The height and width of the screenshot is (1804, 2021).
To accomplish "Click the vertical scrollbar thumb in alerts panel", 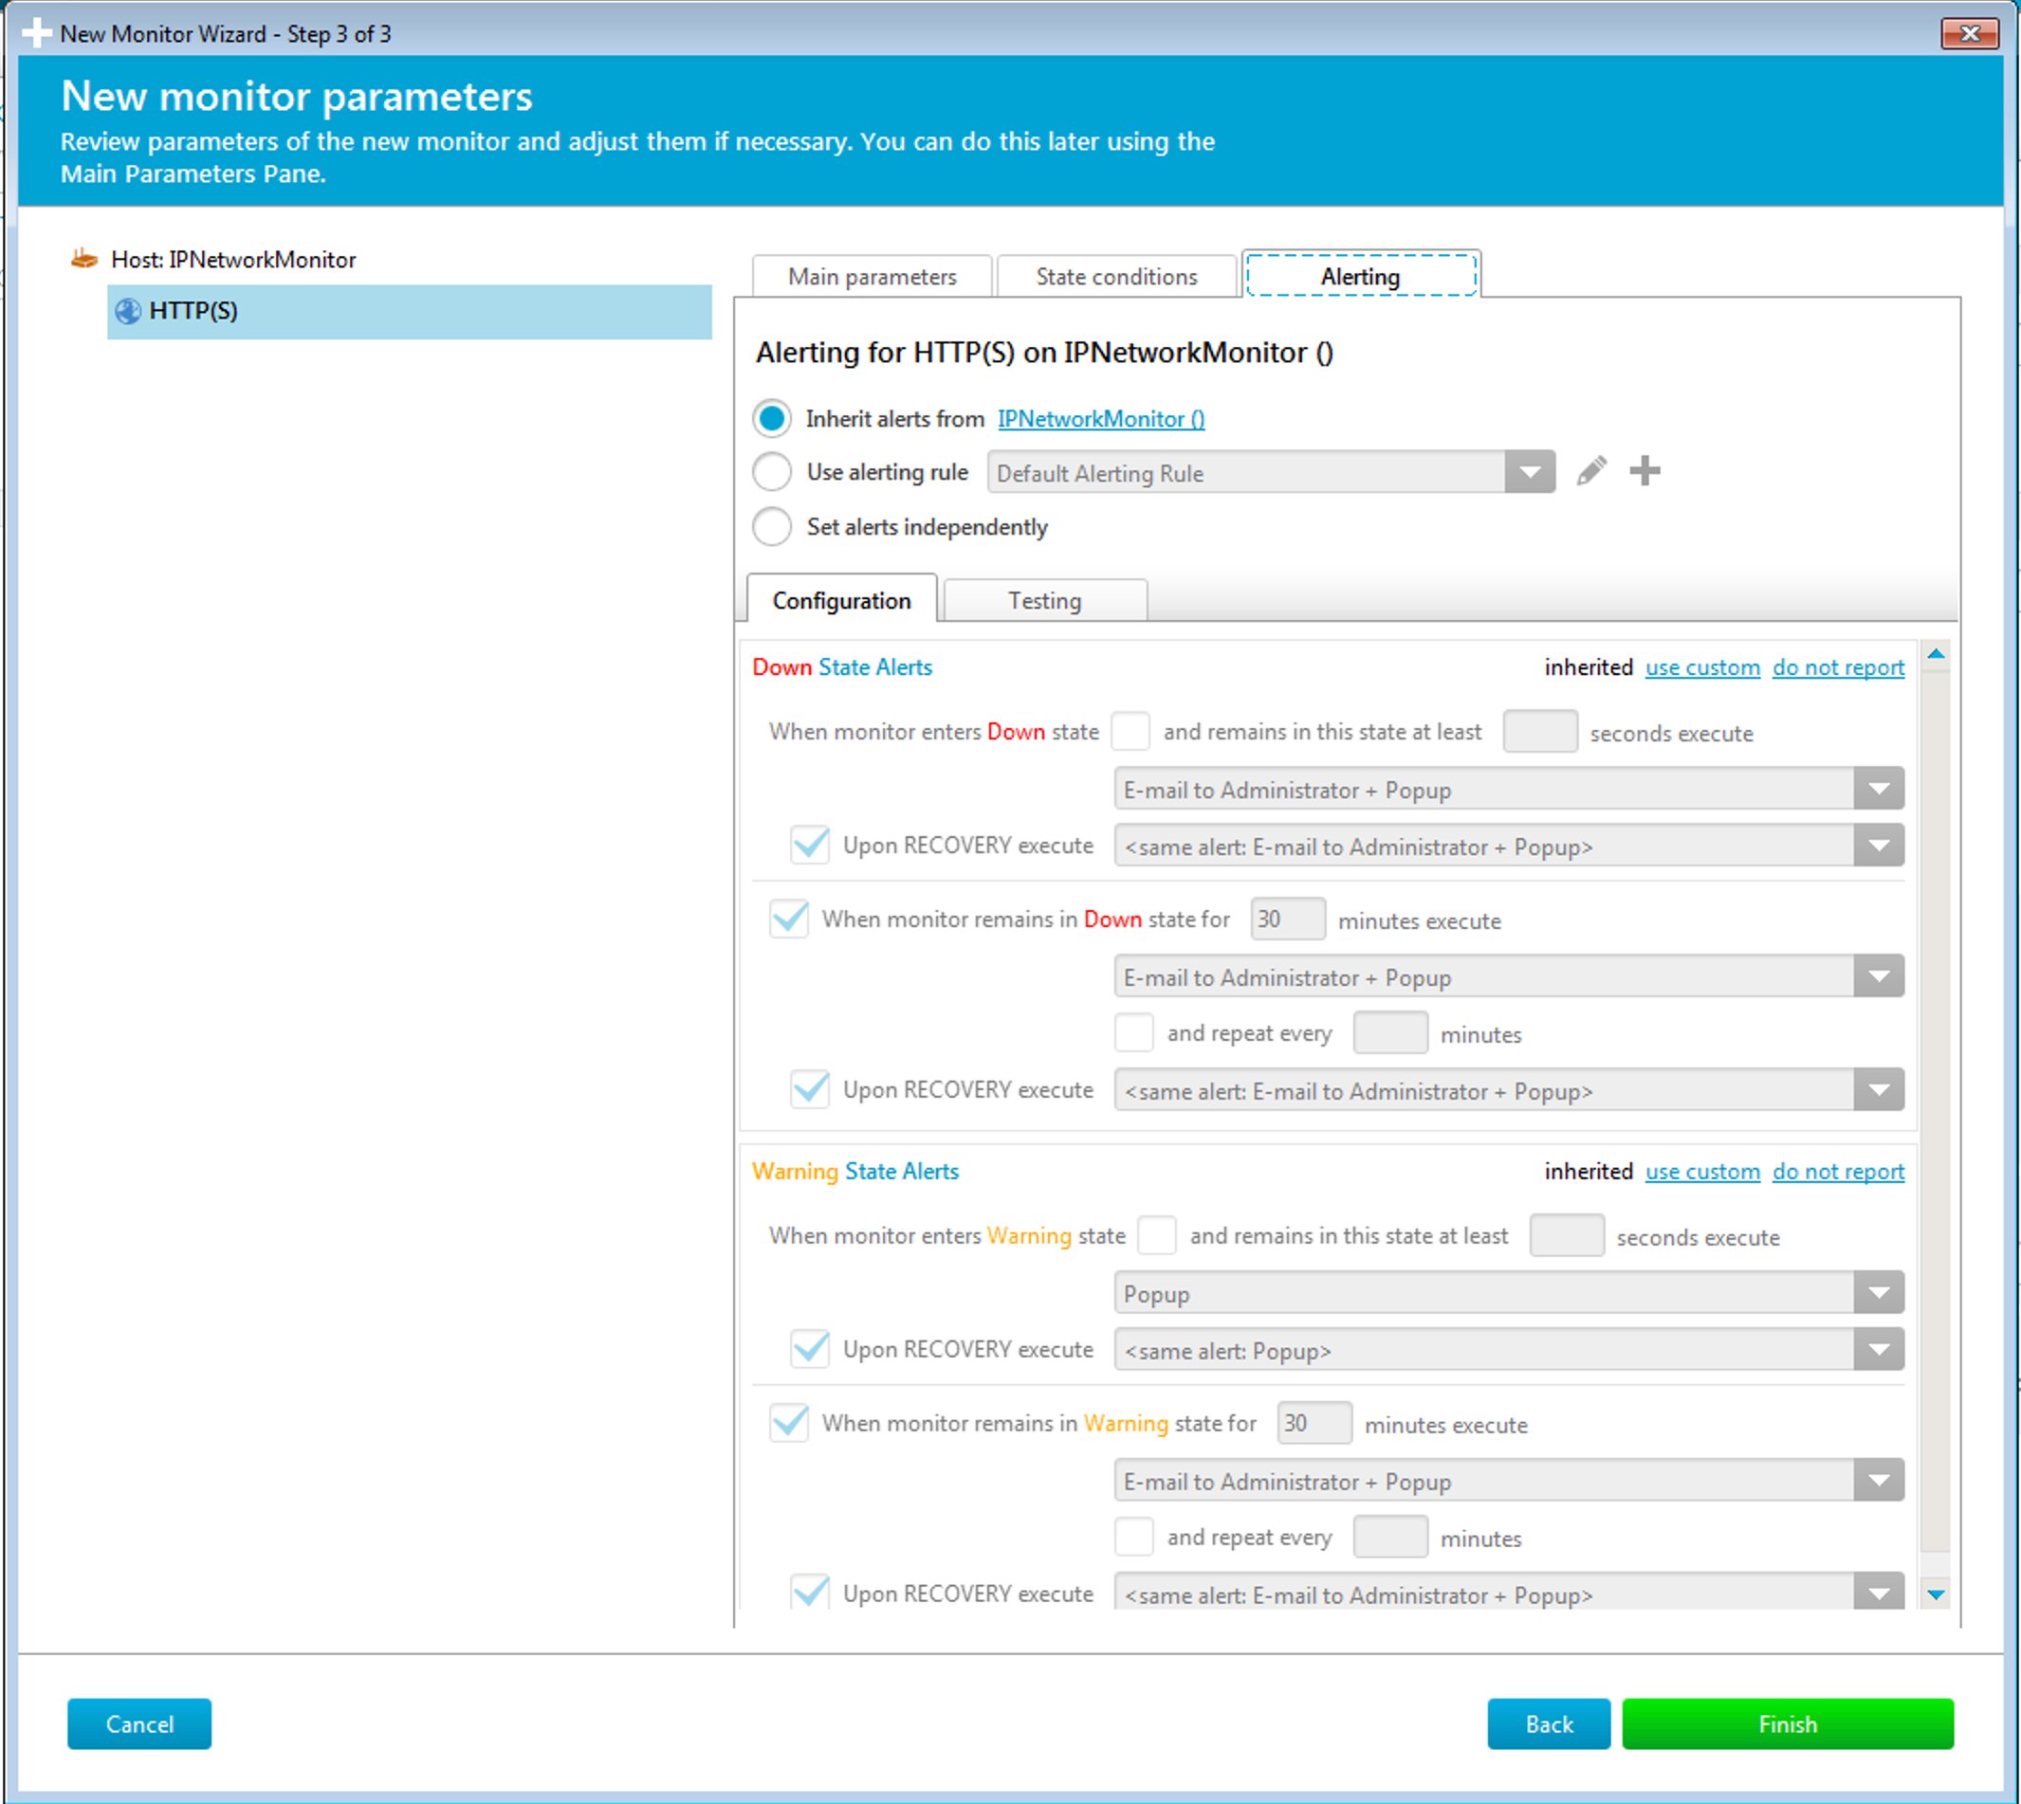I will 1935,1110.
